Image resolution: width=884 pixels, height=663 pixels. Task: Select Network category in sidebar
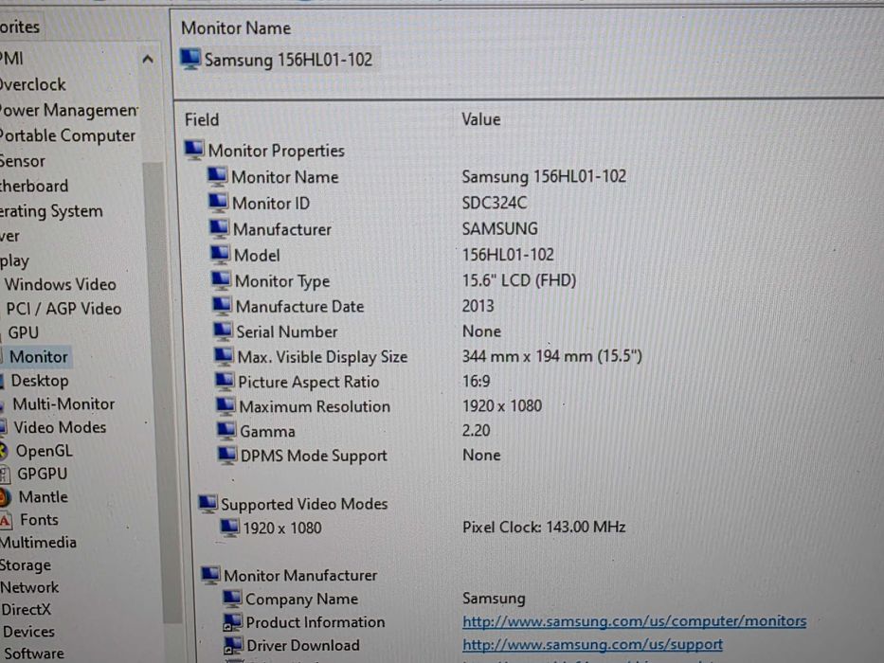[29, 587]
